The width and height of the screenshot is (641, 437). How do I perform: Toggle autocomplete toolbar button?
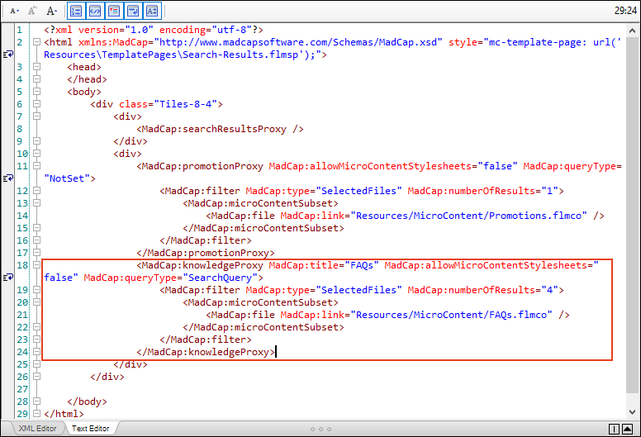152,11
